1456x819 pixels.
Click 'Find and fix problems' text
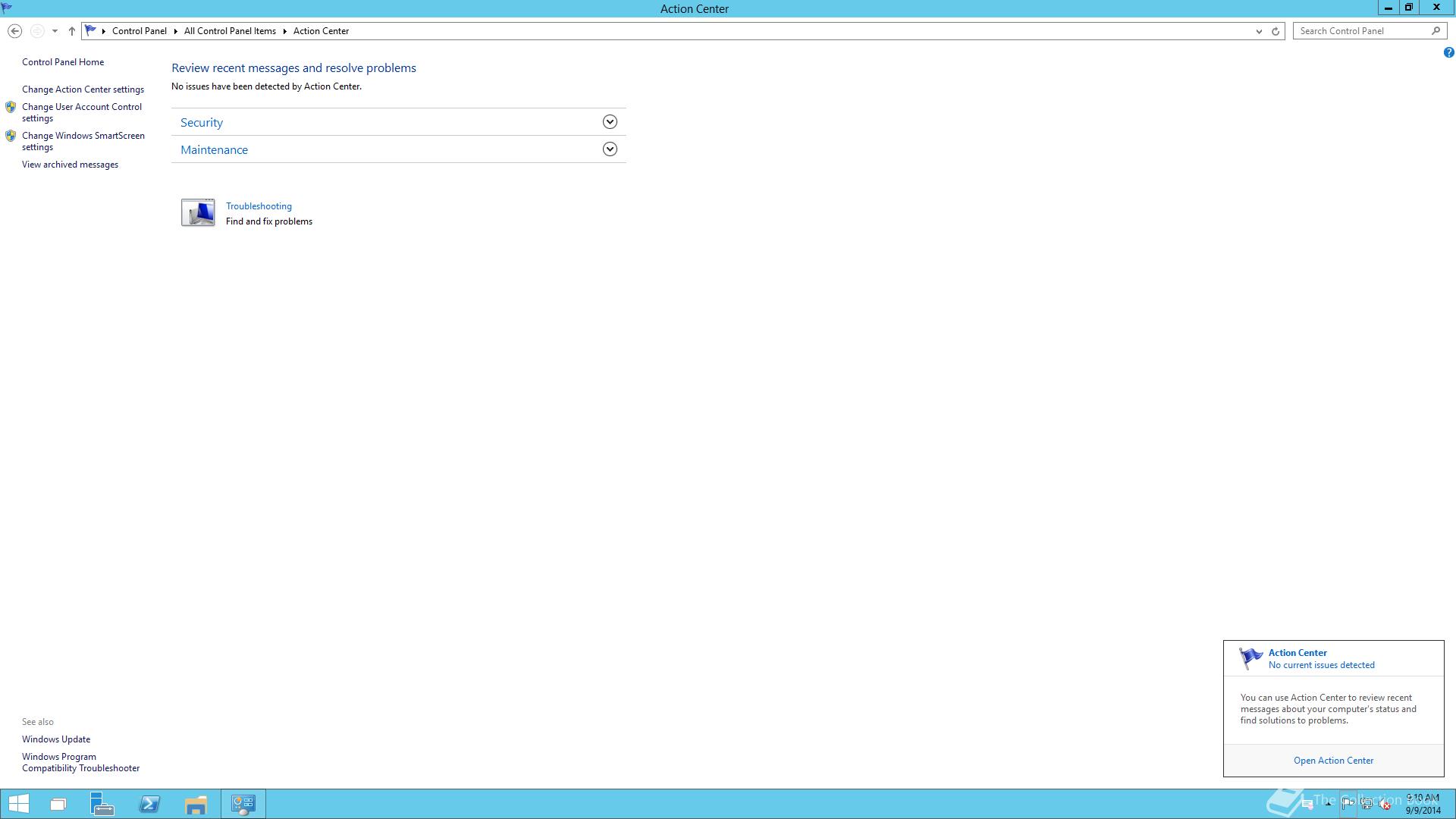(x=269, y=221)
